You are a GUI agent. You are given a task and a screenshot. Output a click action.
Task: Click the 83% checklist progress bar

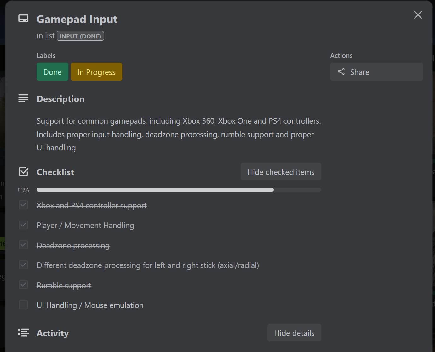coord(179,190)
